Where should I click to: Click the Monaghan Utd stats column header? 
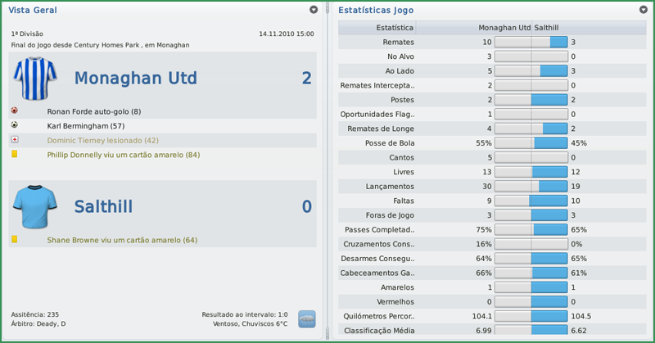point(504,28)
